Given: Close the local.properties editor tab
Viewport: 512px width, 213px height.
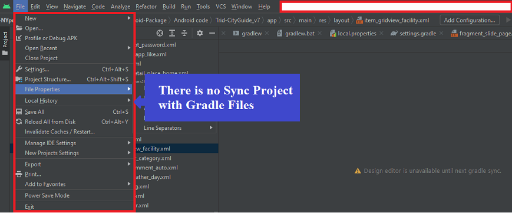Looking at the screenshot, I should (382, 34).
